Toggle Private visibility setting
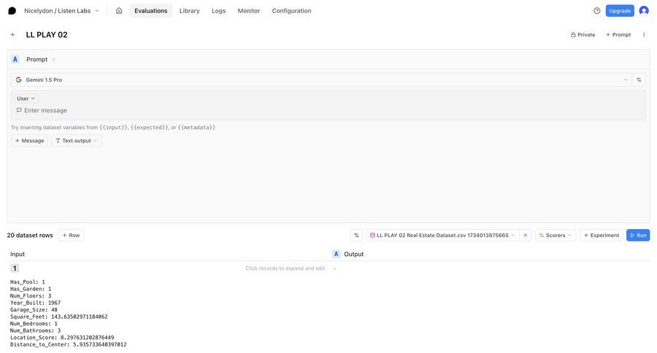 (583, 35)
